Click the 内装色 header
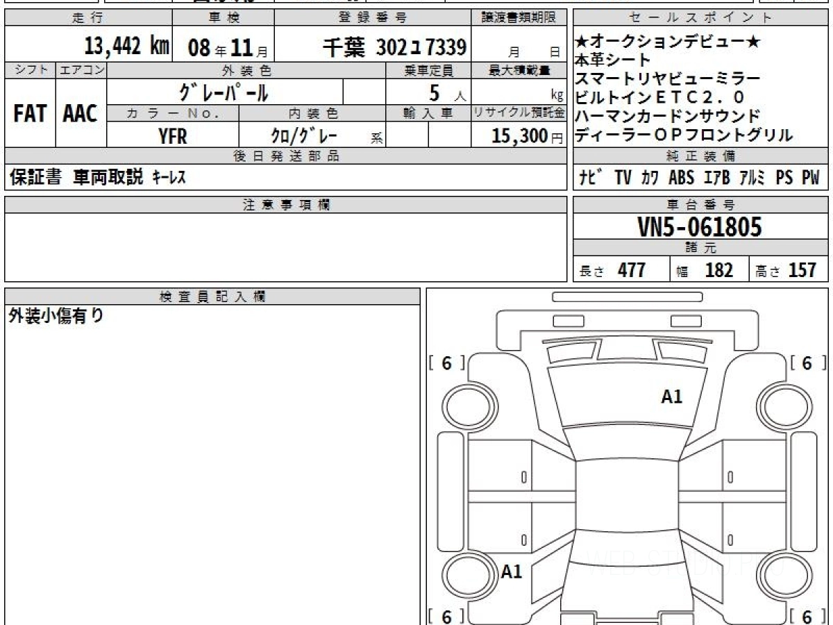This screenshot has width=833, height=625. (x=312, y=114)
